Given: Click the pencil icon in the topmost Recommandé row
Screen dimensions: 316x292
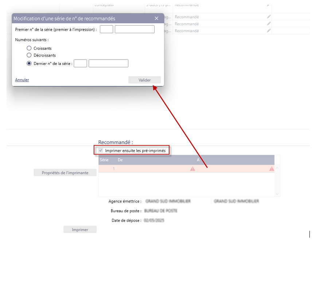Looking at the screenshot, I should (269, 5).
